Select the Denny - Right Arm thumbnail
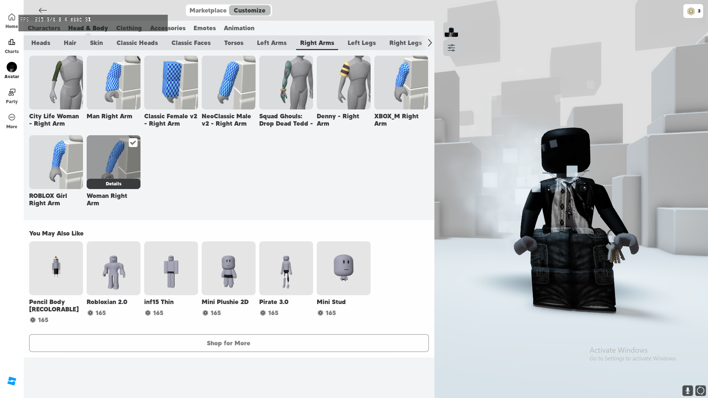The image size is (708, 398). [x=343, y=83]
